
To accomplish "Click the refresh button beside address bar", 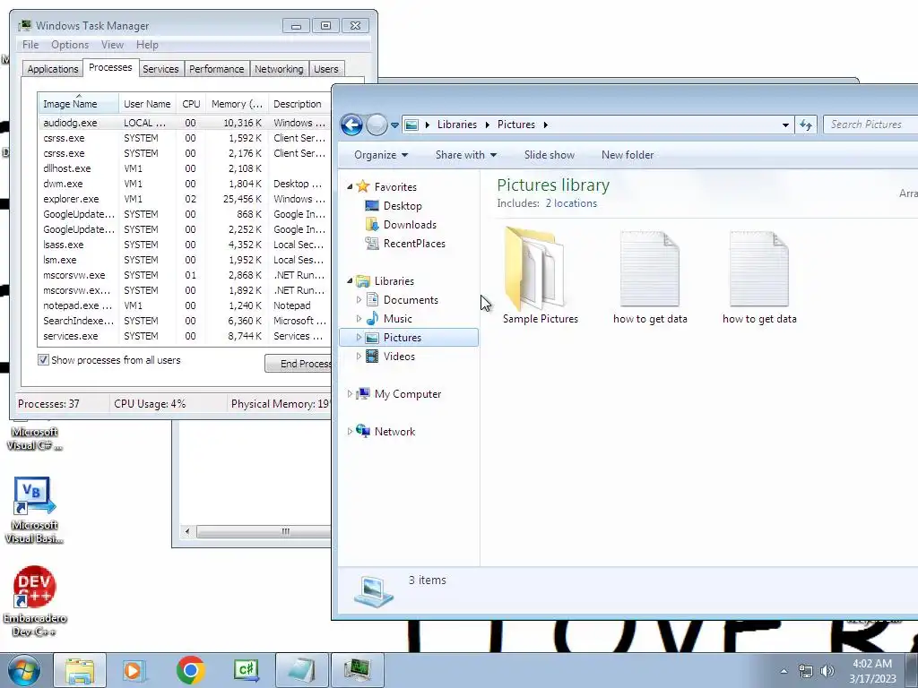I will 806,125.
